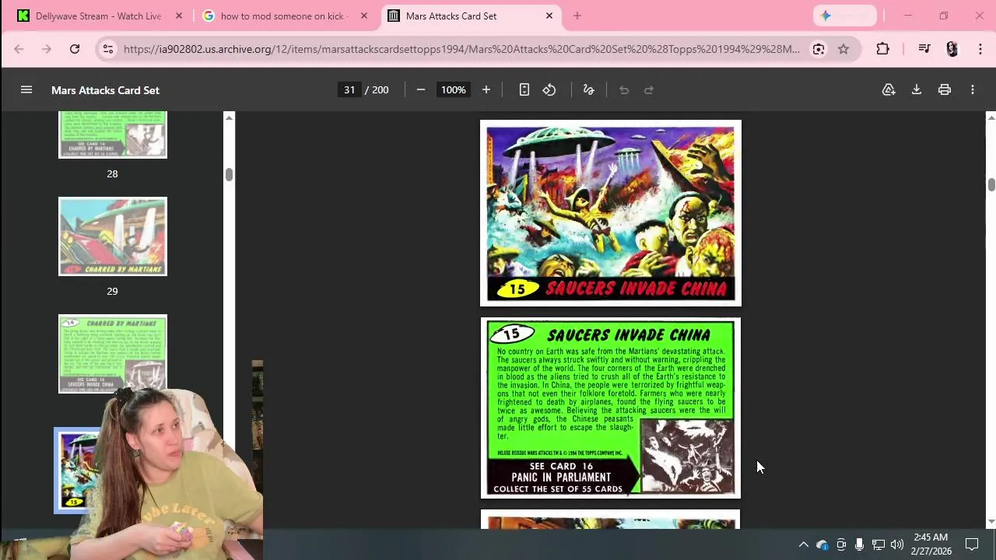This screenshot has height=560, width=996.
Task: Click the microphone tray icon
Action: (x=859, y=544)
